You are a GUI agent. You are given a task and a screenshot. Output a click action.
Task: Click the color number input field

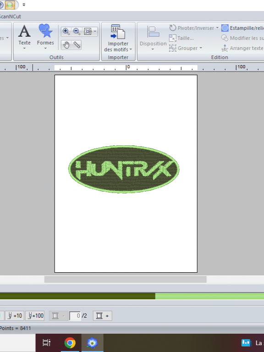point(75,316)
